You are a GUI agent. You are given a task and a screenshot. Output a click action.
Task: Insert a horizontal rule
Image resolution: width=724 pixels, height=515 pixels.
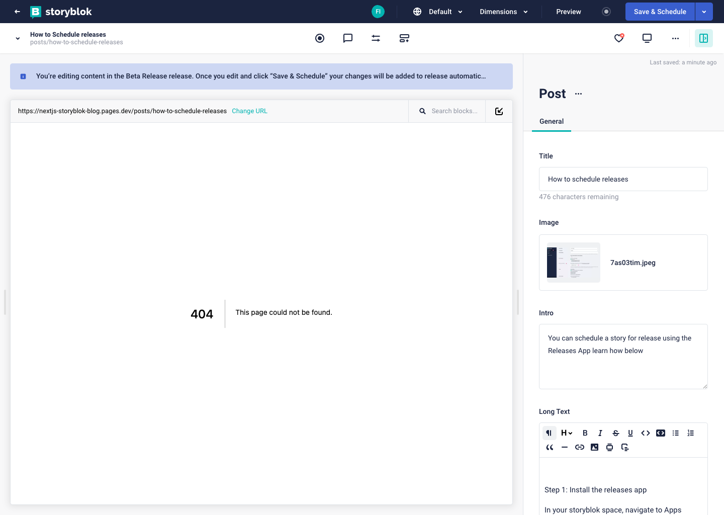coord(565,447)
